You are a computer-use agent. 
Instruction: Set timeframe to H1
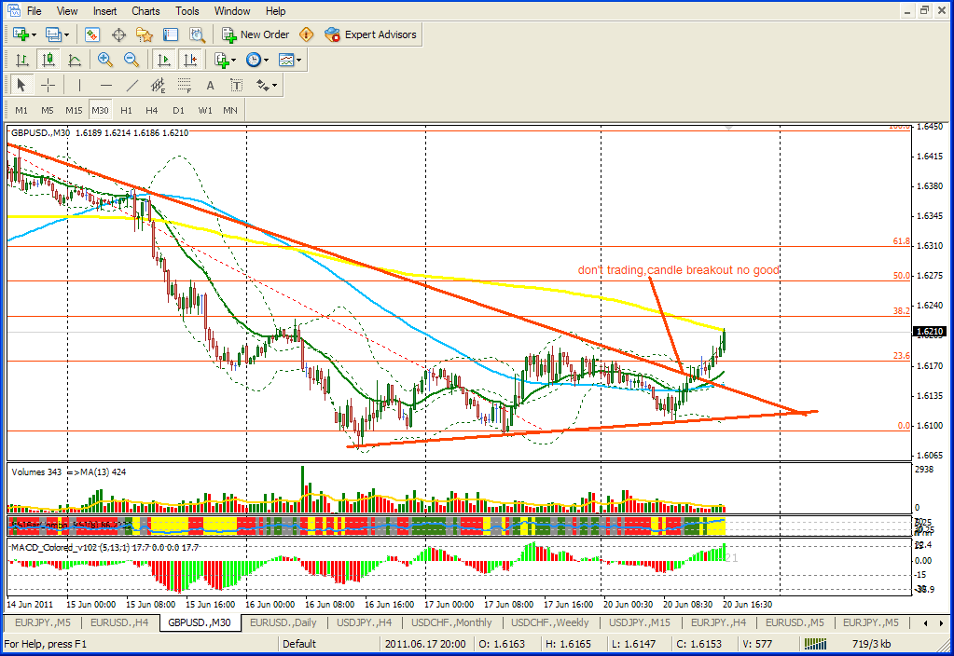point(126,110)
